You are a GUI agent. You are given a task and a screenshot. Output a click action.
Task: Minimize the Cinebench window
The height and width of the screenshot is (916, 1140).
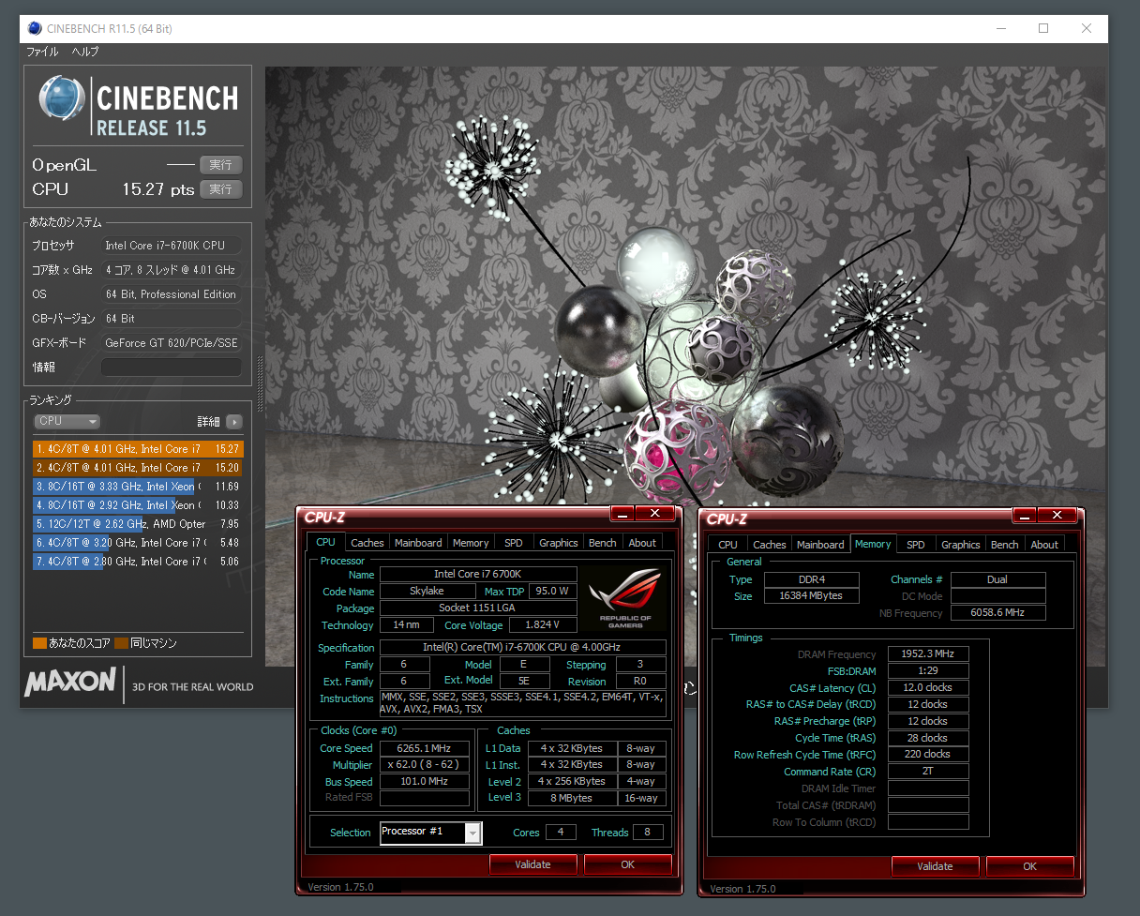1000,28
